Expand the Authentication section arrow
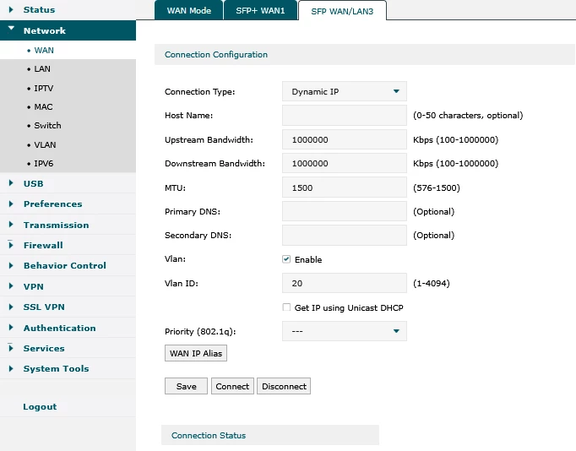 (x=11, y=327)
